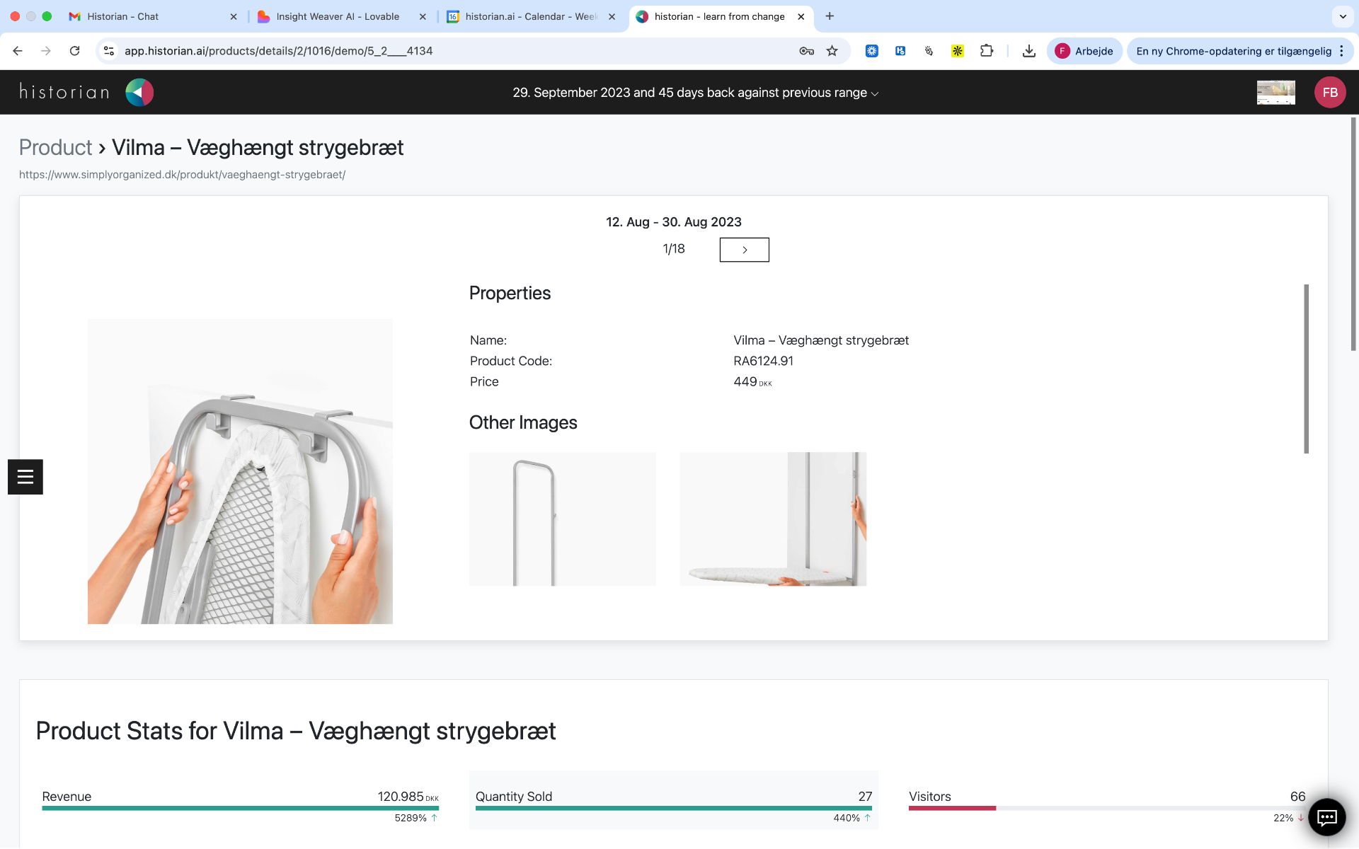View site information icon in address bar
The height and width of the screenshot is (849, 1359).
click(109, 51)
